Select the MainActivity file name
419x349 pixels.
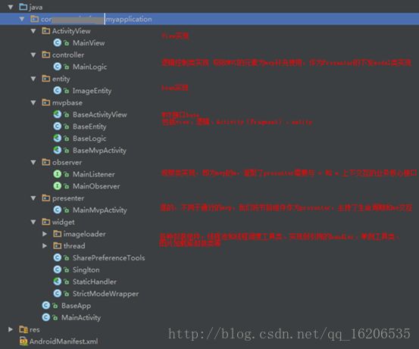pyautogui.click(x=81, y=318)
